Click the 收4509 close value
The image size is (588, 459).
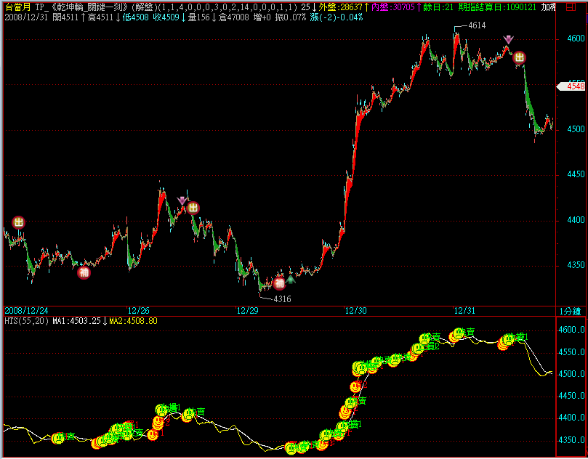166,17
